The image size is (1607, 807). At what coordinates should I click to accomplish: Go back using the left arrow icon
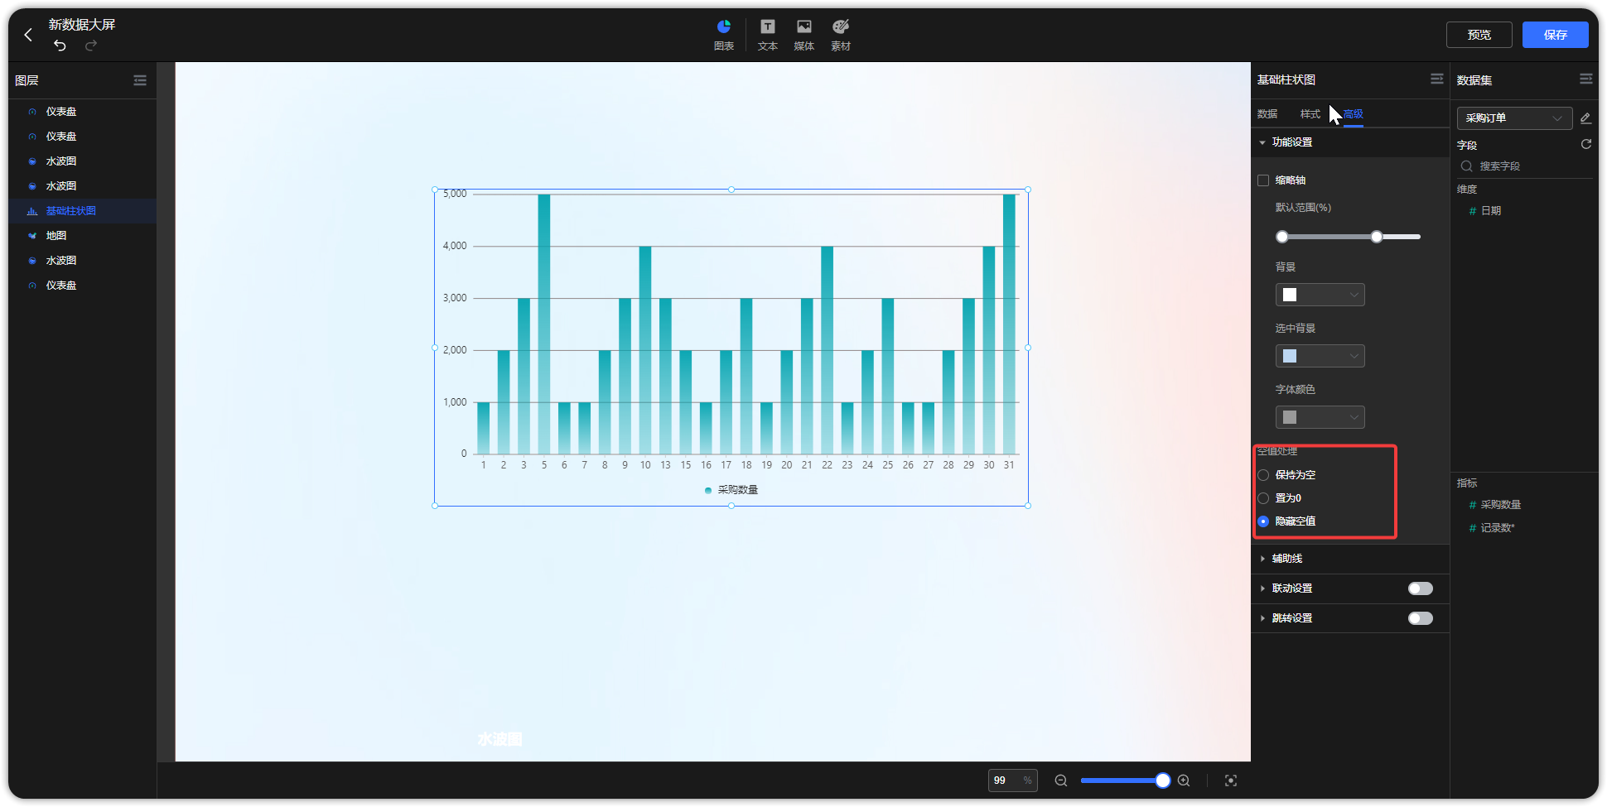click(x=28, y=35)
